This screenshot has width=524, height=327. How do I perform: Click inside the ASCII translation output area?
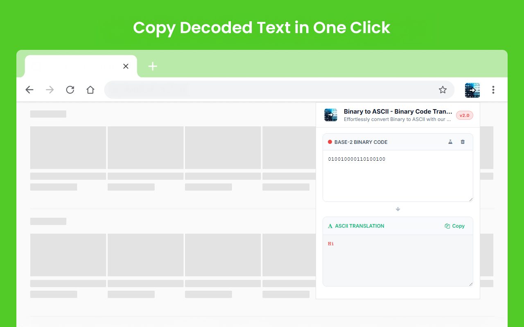(x=398, y=260)
